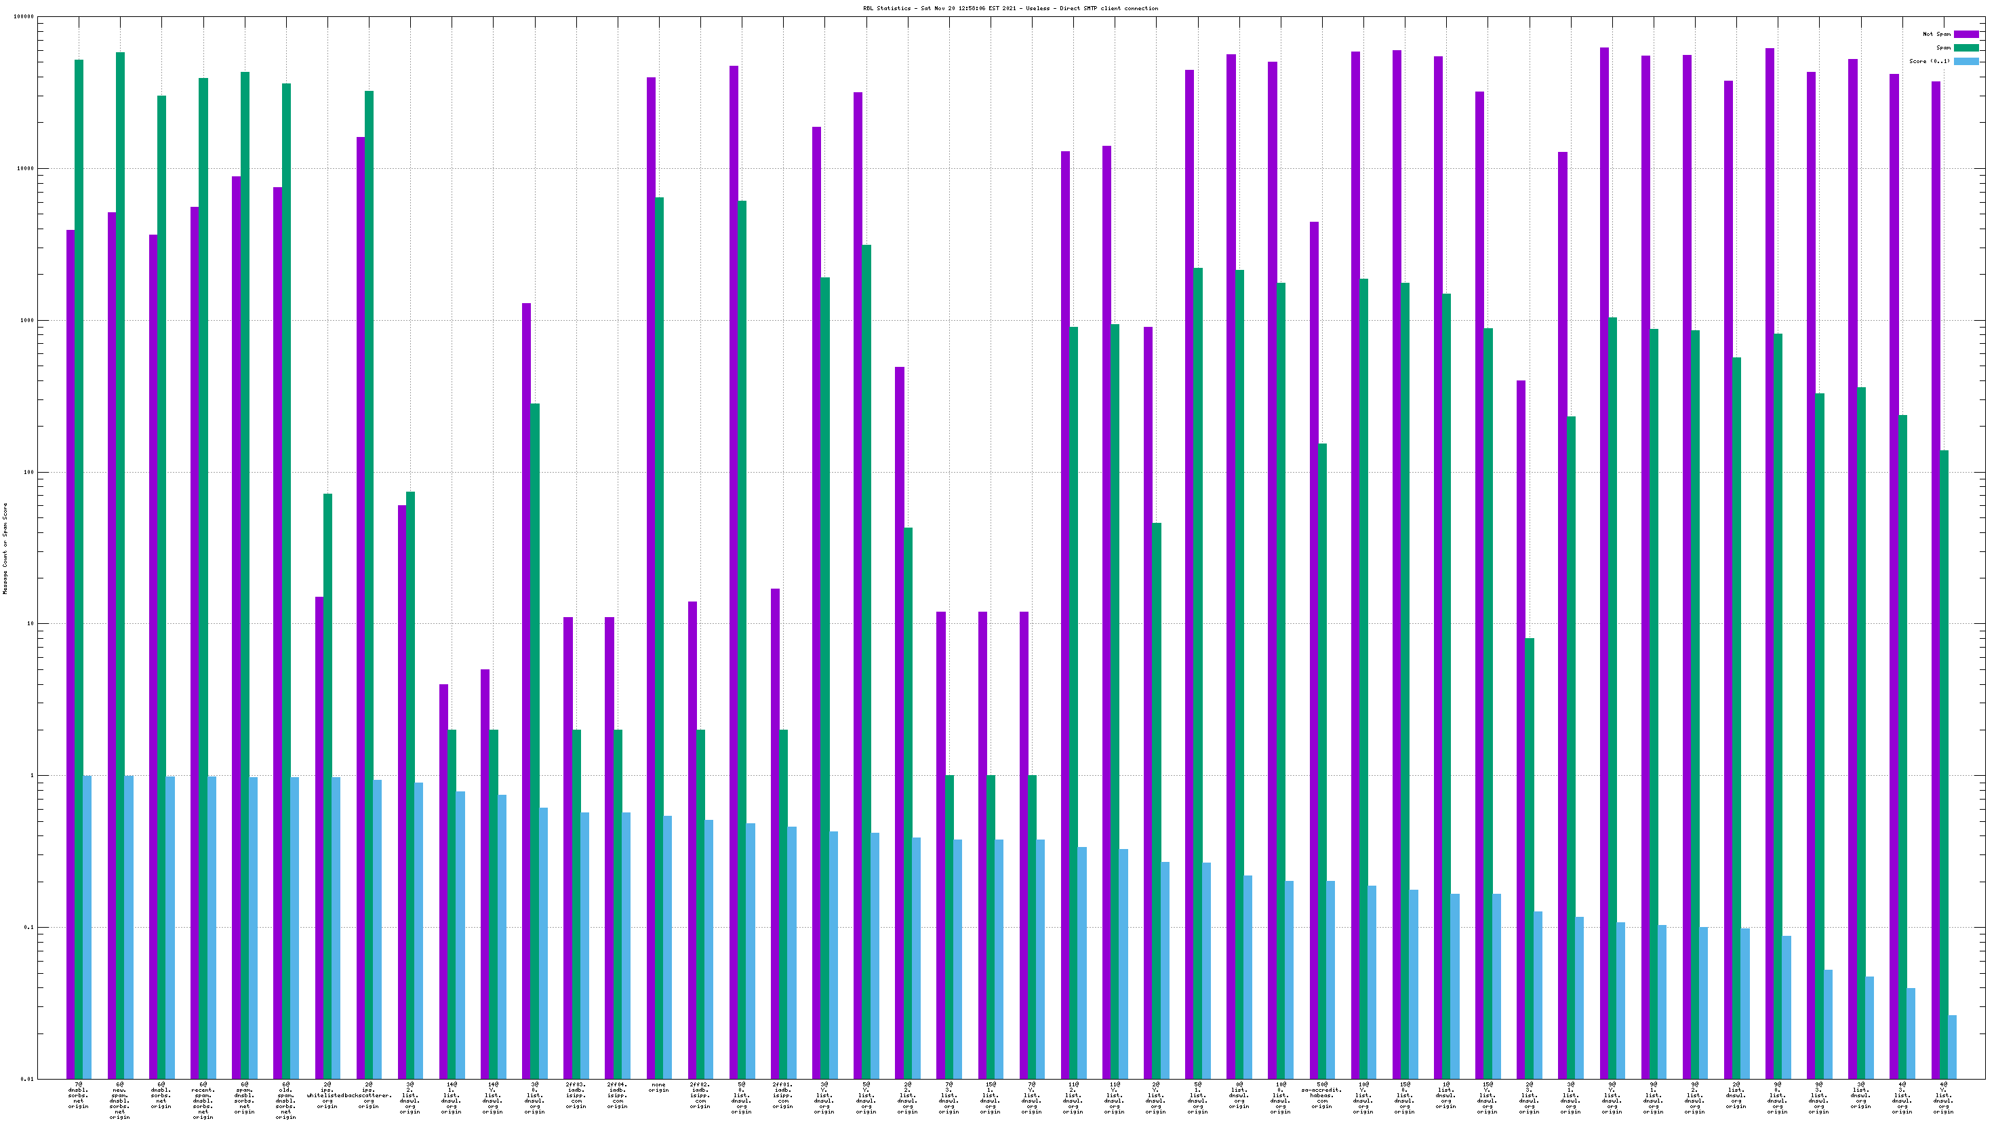Click the sa-accredit.habeas.com origin x-axis label
This screenshot has height=1123, width=1996.
tap(1321, 1095)
